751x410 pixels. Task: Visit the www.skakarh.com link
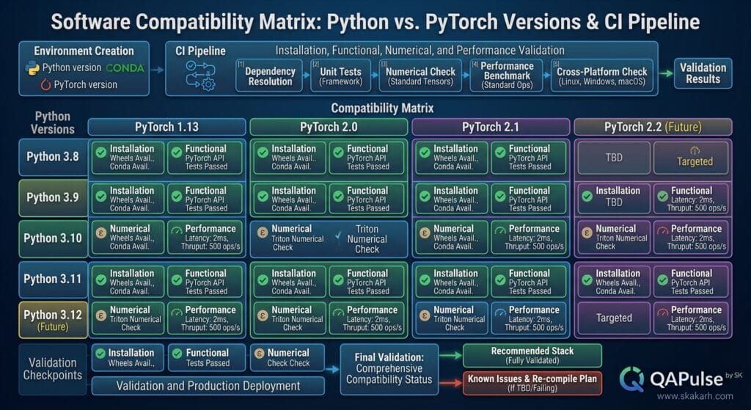(695, 397)
